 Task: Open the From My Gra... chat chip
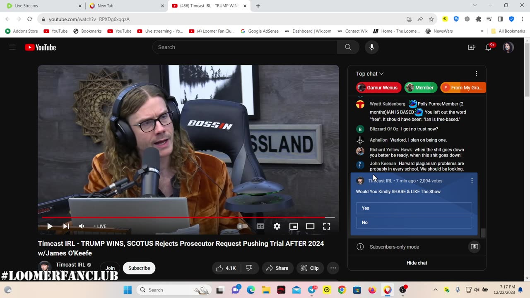pos(463,88)
